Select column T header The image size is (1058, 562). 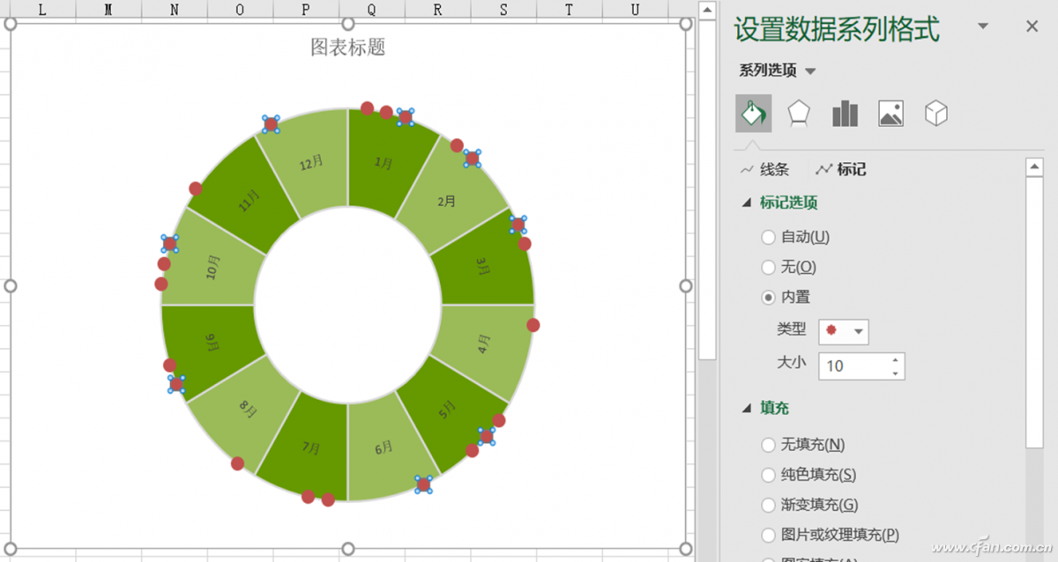569,9
